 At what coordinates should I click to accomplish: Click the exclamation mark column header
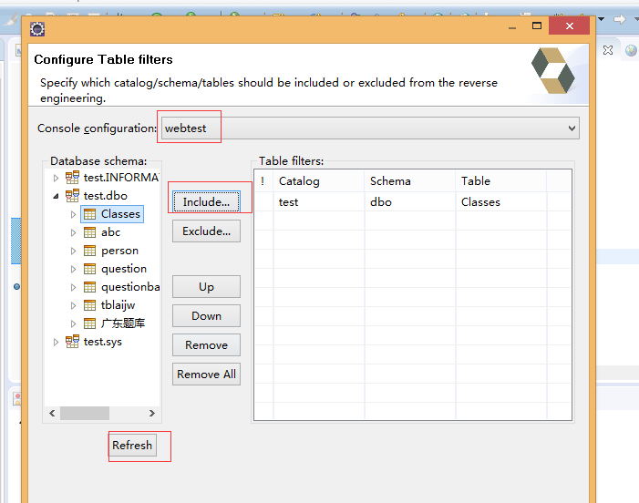(x=263, y=180)
